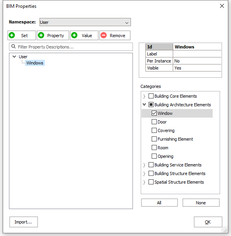Uncheck the Window category checkbox
231x236 pixels.
(154, 113)
